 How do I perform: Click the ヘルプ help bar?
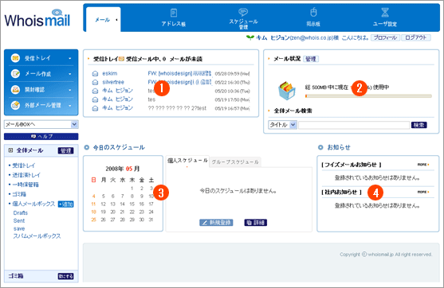(x=41, y=137)
